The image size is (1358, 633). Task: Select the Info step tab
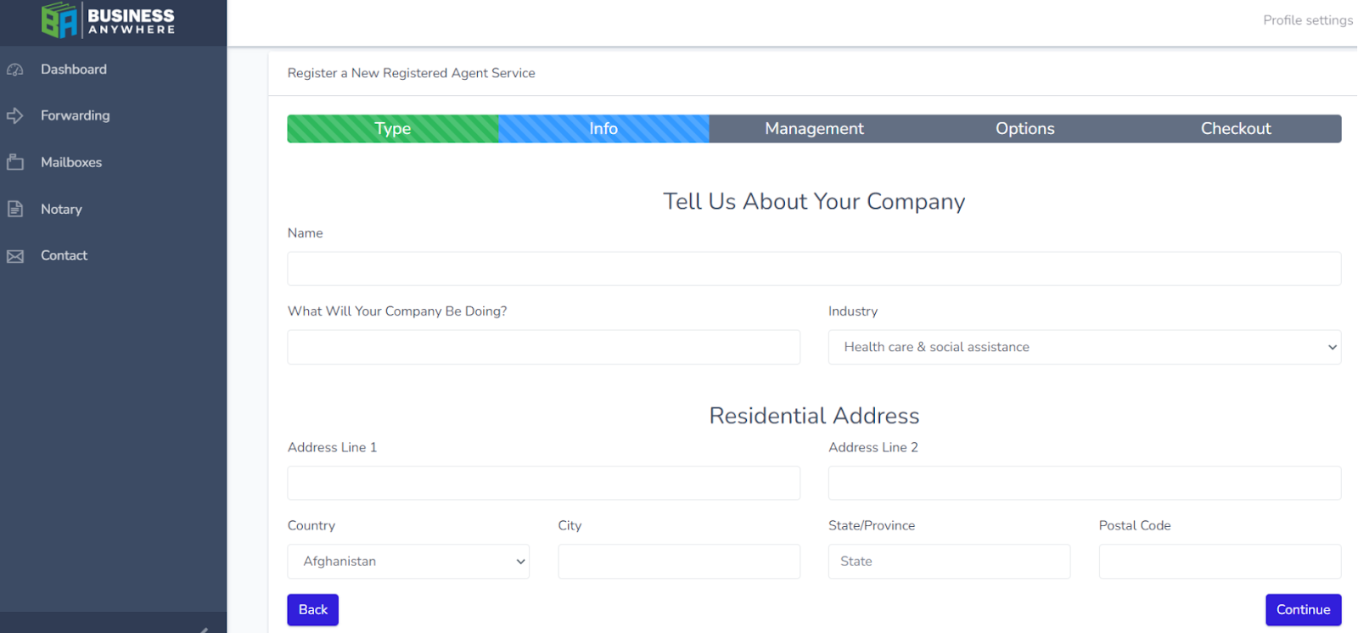coord(603,129)
